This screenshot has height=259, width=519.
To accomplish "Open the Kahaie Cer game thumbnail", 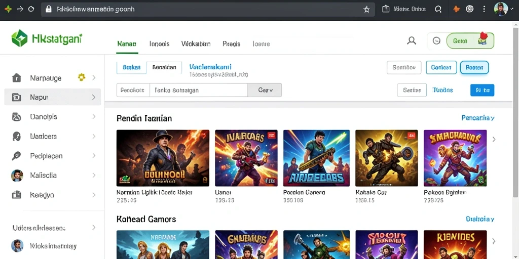I will tap(387, 158).
